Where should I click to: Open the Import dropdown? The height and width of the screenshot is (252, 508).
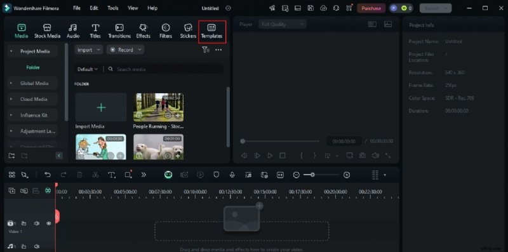[89, 50]
